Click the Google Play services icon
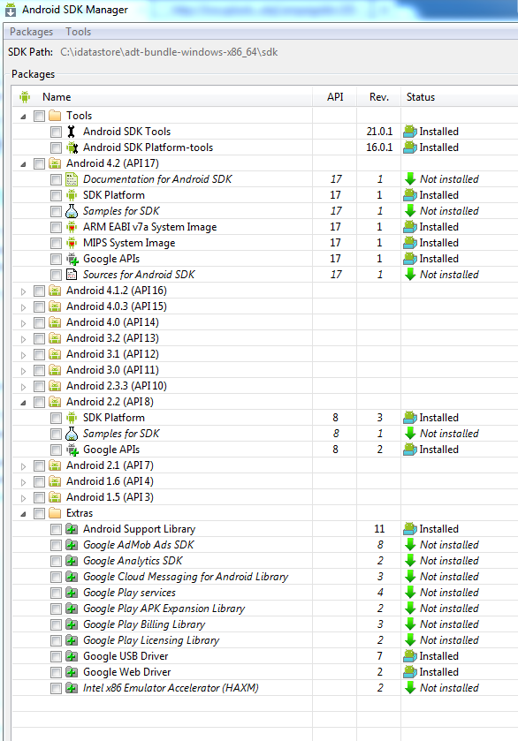518x741 pixels. coord(72,593)
